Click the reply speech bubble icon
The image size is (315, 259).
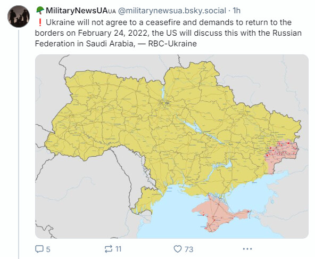click(x=39, y=249)
